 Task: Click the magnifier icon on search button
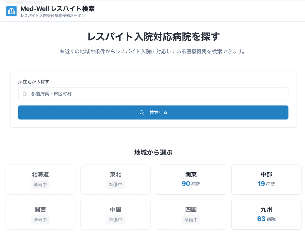pyautogui.click(x=142, y=113)
